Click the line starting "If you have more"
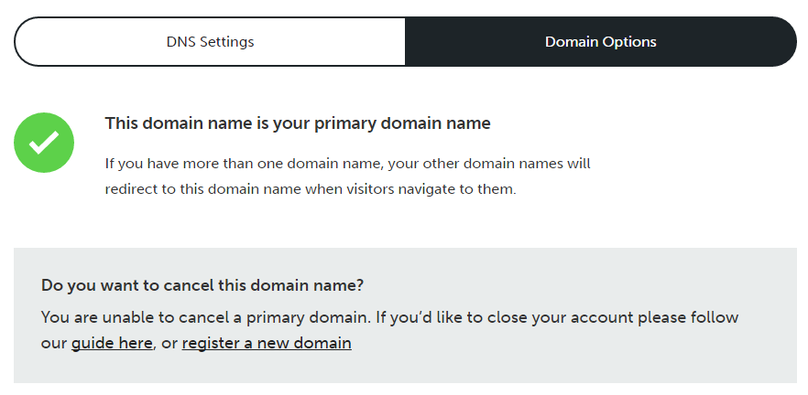This screenshot has height=395, width=808. 348,164
